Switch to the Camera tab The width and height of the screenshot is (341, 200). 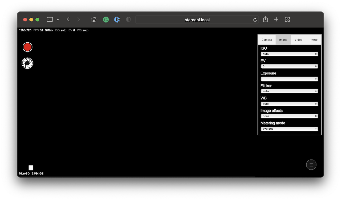pos(267,40)
